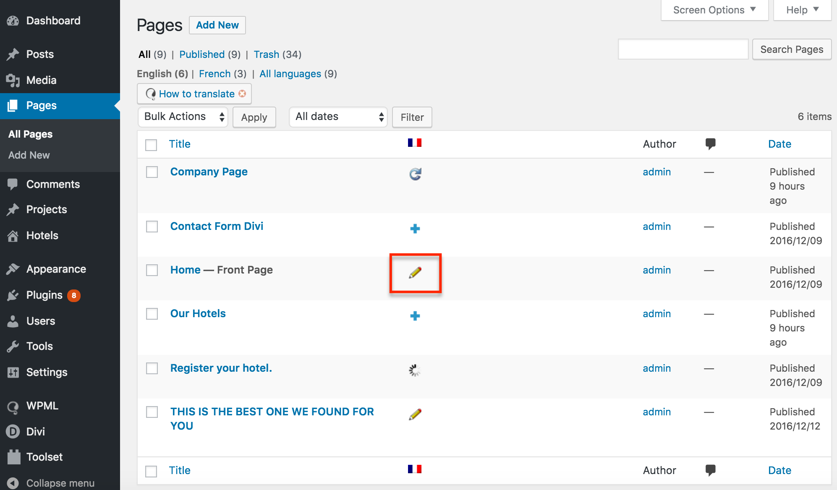Open the How to translate link
This screenshot has width=837, height=490.
point(196,94)
